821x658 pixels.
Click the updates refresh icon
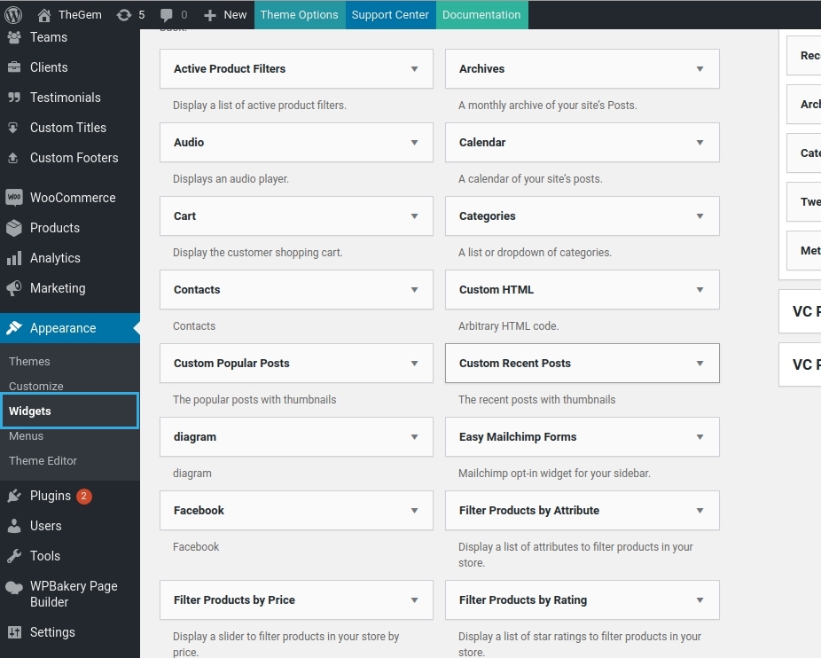coord(124,15)
